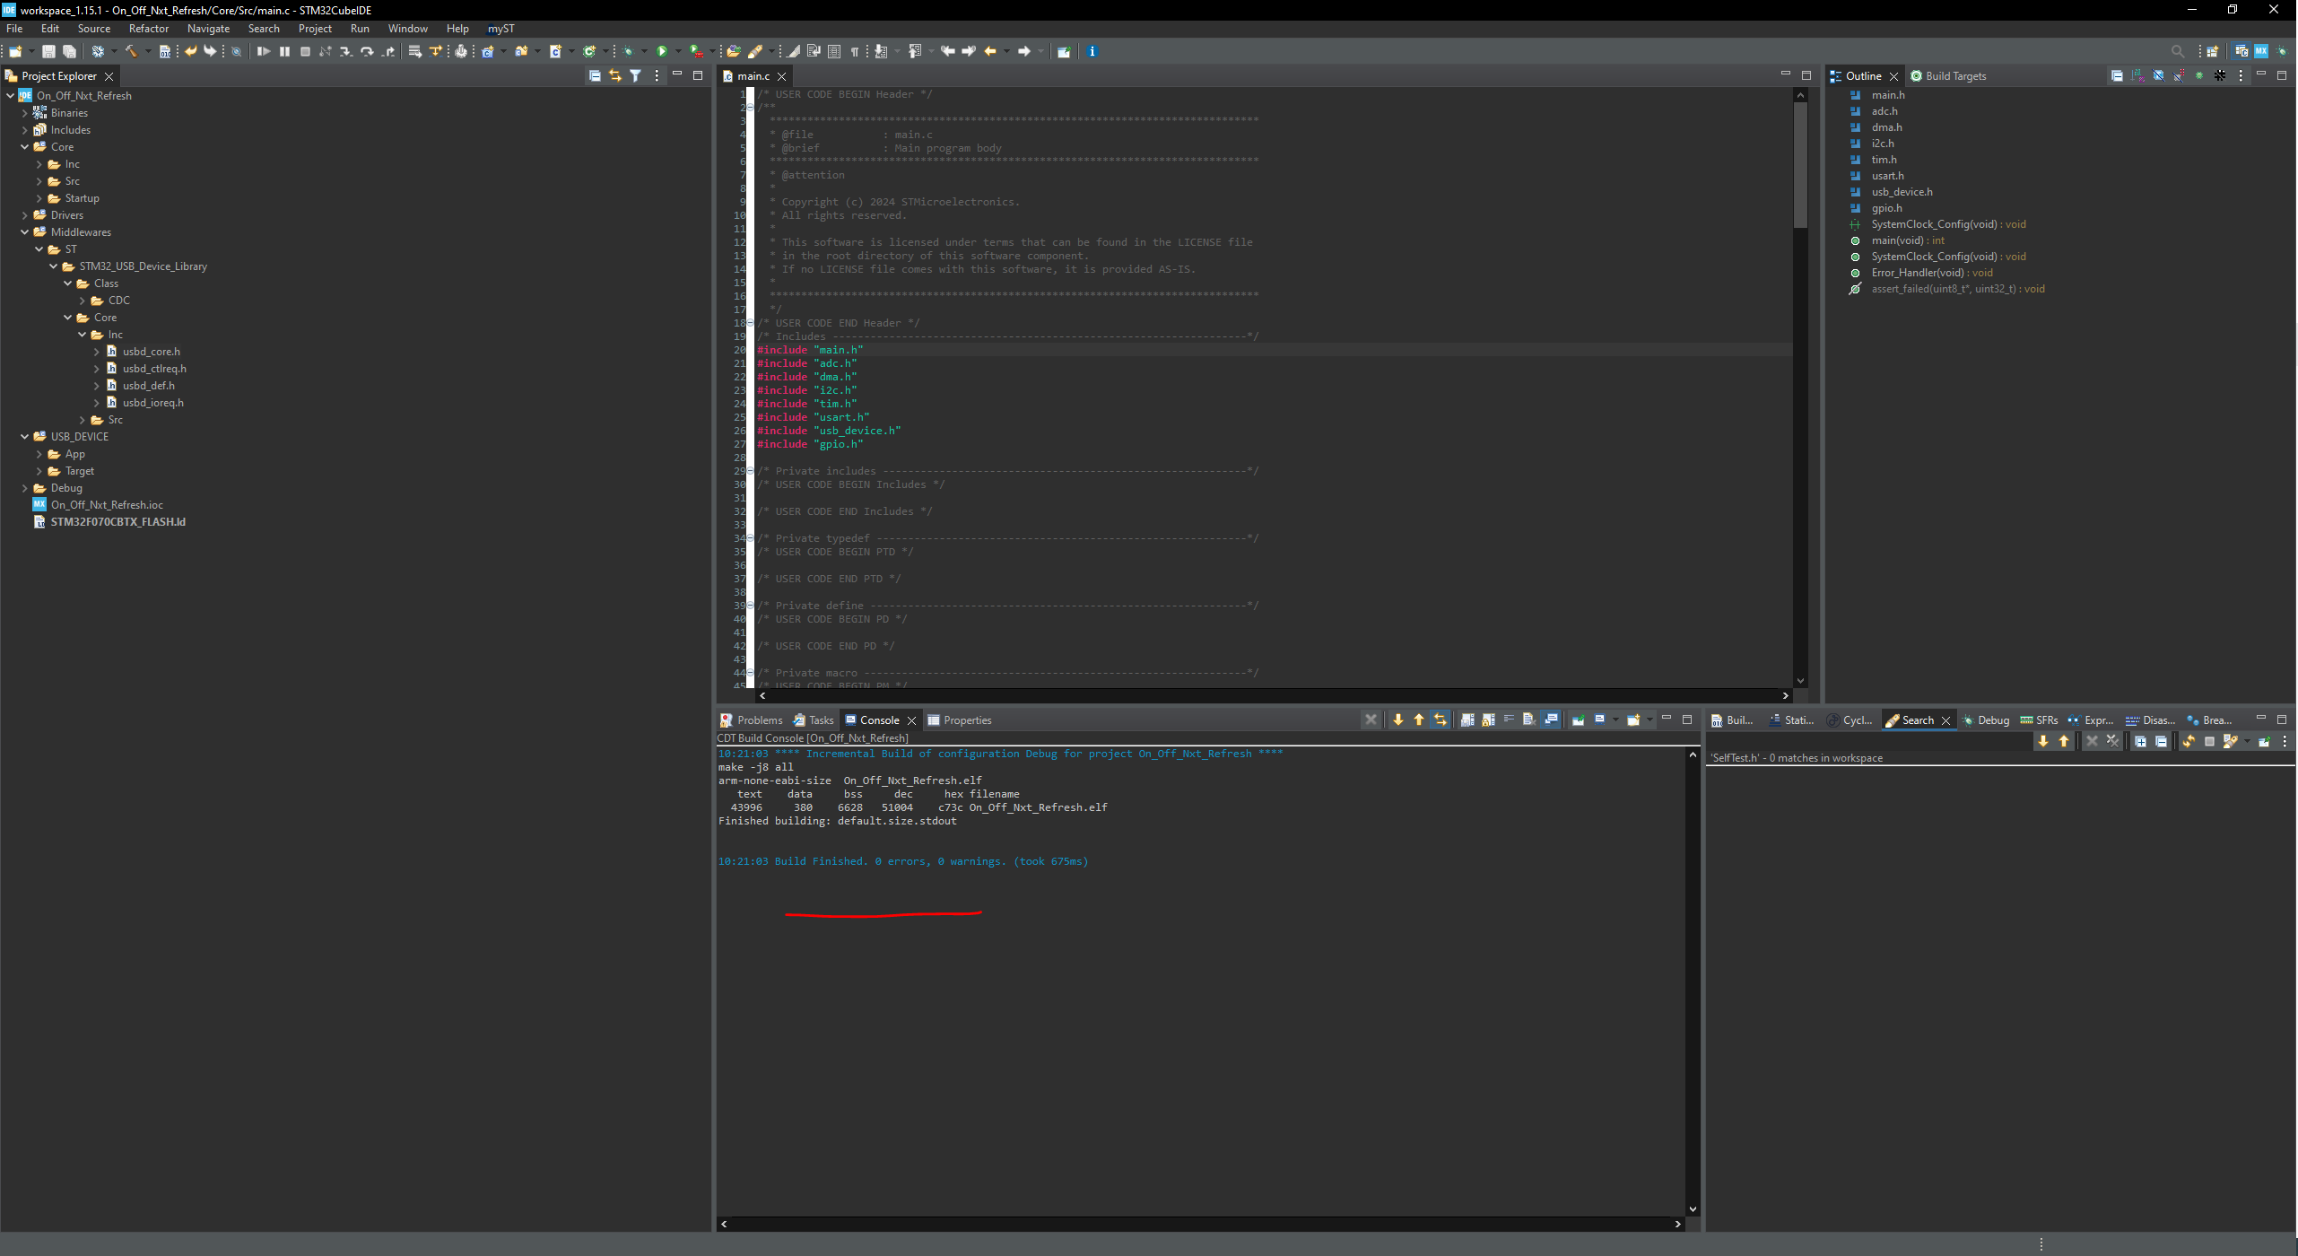The height and width of the screenshot is (1256, 2298).
Task: Expand the Drivers folder in Project Explorer
Action: [x=24, y=215]
